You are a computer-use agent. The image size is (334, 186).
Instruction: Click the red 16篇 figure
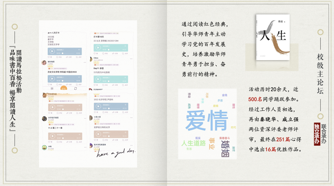[271, 149]
